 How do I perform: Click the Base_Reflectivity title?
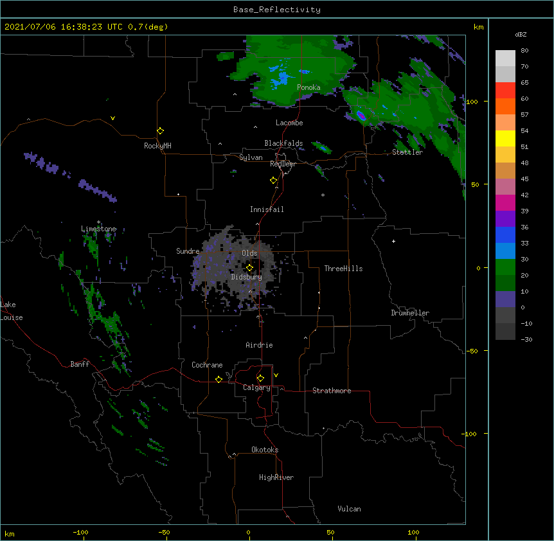coord(277,10)
